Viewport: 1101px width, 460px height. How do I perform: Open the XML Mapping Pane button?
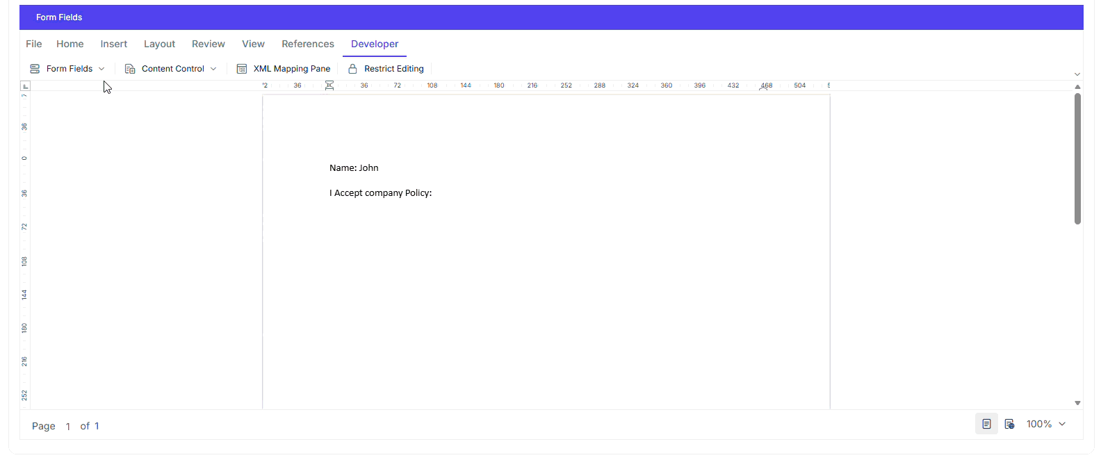[x=284, y=69]
